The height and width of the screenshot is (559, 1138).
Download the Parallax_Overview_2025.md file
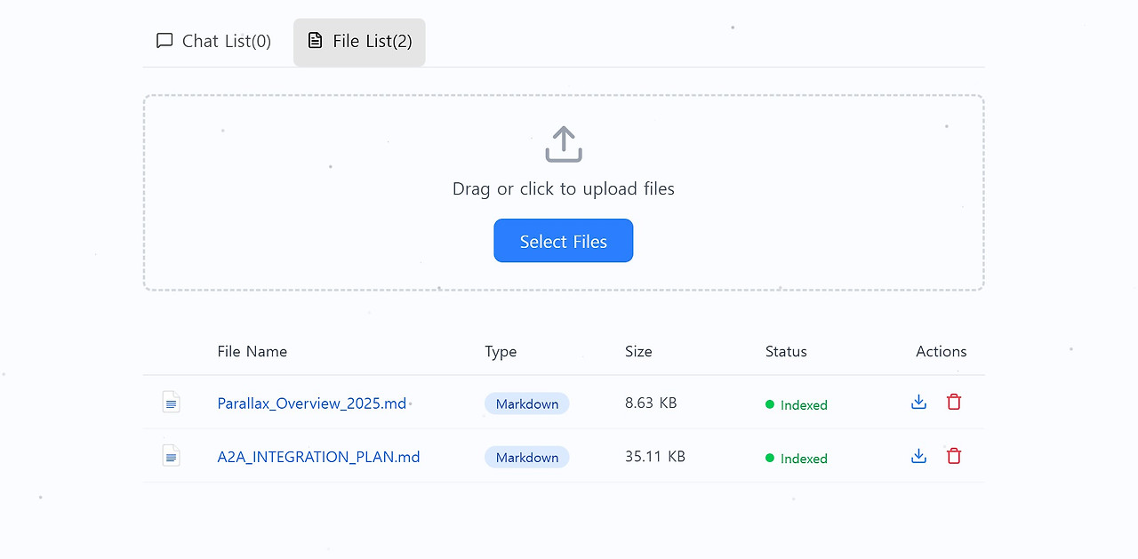[918, 402]
